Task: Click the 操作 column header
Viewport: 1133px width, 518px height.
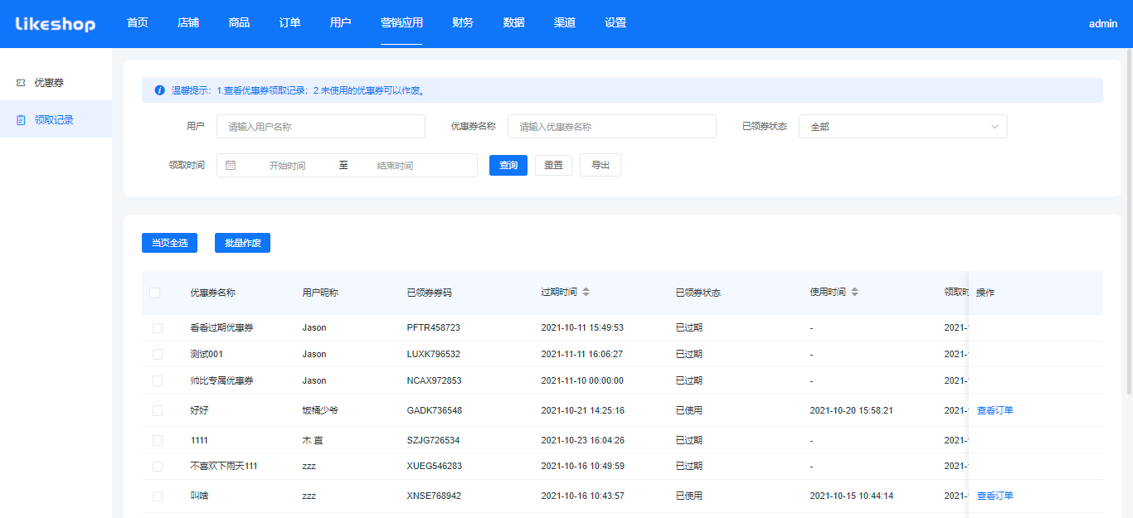Action: point(985,293)
